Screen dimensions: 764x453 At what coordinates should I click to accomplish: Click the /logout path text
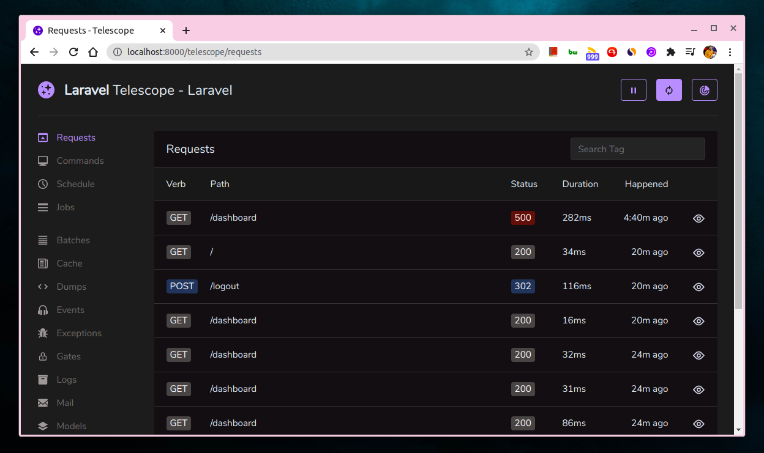225,286
